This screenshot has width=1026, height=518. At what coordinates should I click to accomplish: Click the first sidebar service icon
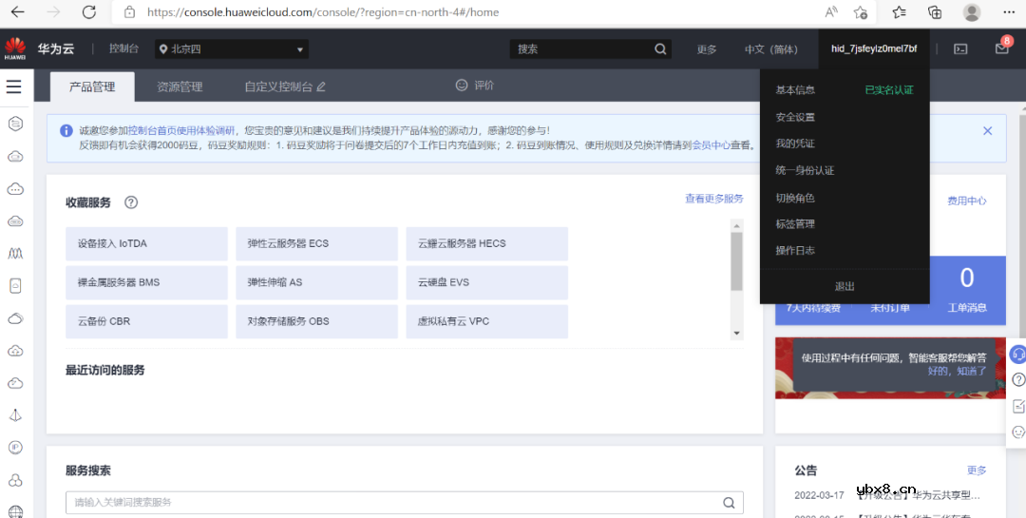click(x=15, y=124)
